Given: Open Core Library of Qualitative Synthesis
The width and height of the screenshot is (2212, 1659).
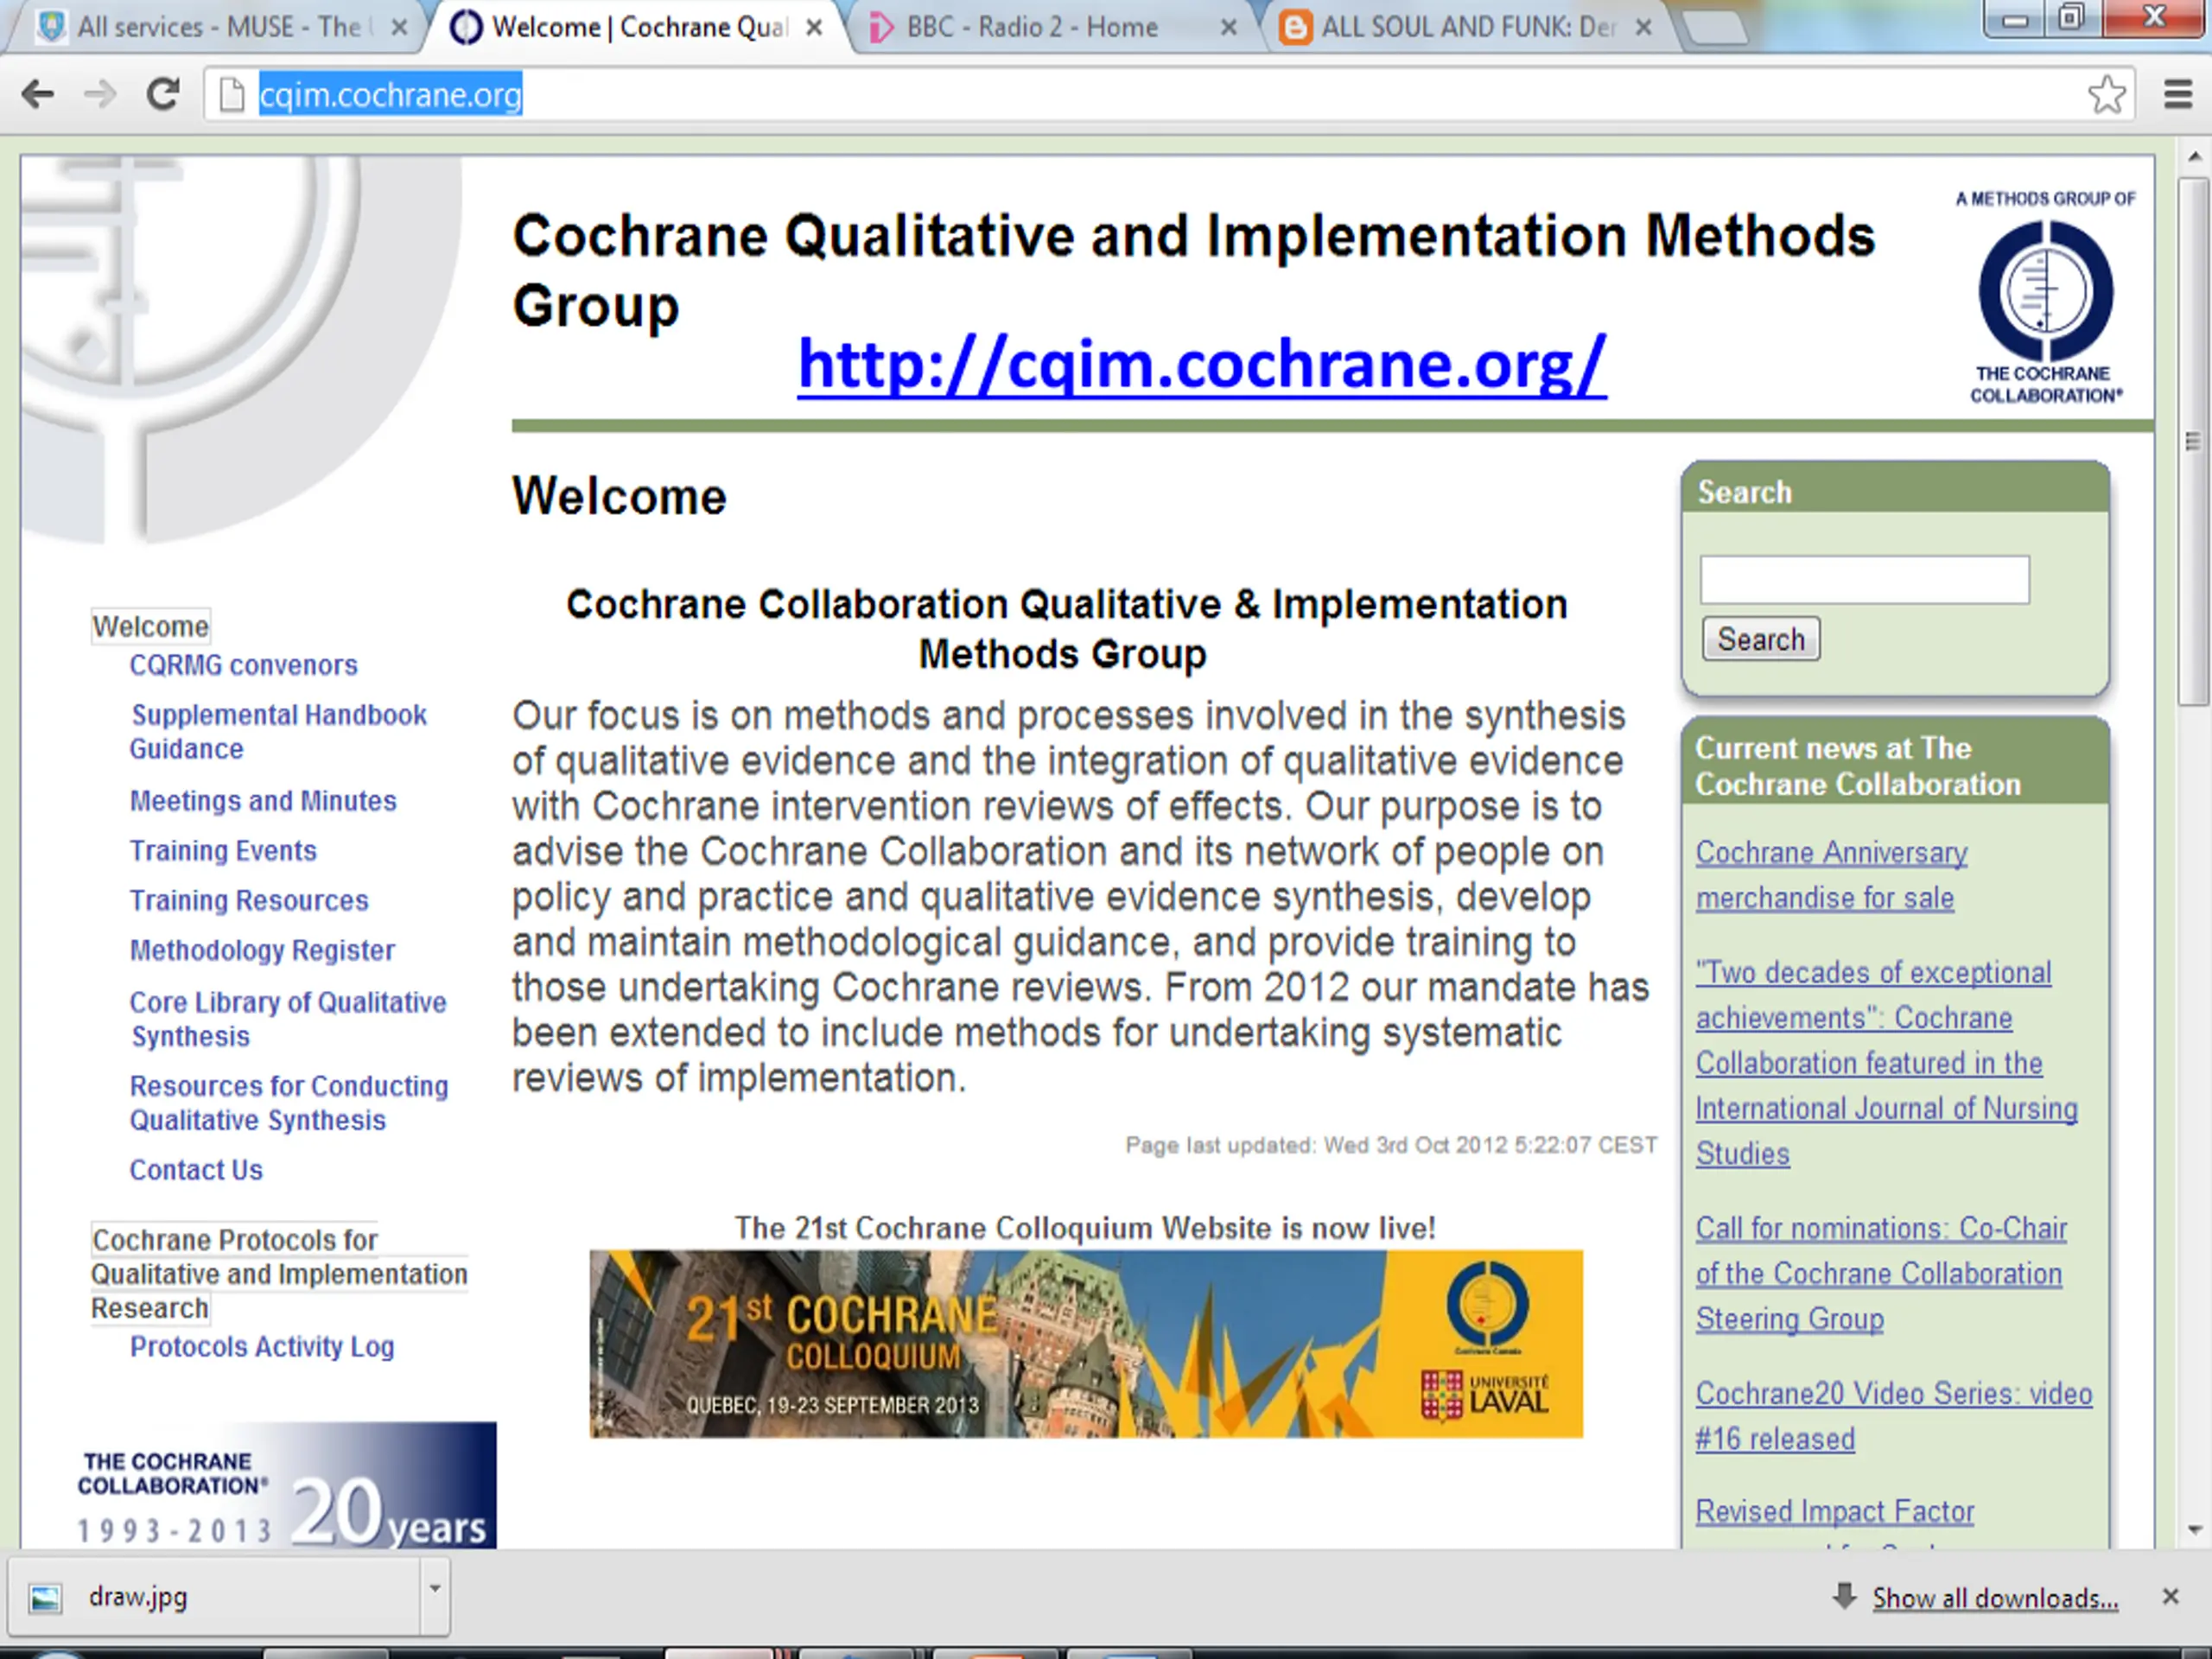Looking at the screenshot, I should [288, 1019].
